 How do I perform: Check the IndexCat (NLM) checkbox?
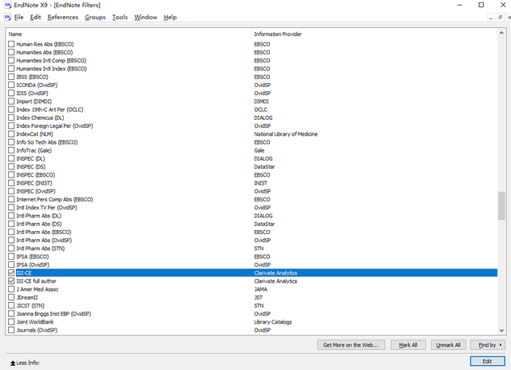click(11, 134)
